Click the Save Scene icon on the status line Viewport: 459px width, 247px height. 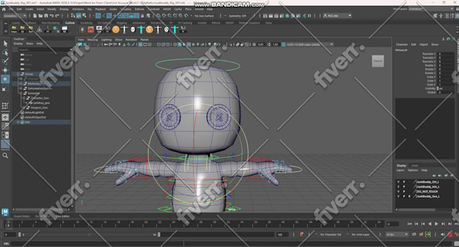pos(46,16)
